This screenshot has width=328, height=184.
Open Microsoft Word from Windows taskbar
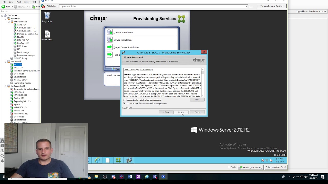pos(130,177)
